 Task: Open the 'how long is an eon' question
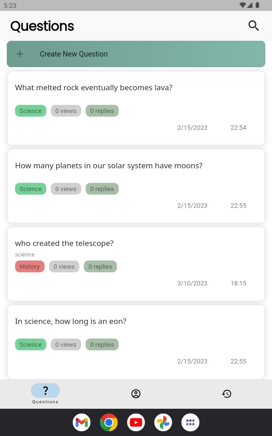click(70, 322)
